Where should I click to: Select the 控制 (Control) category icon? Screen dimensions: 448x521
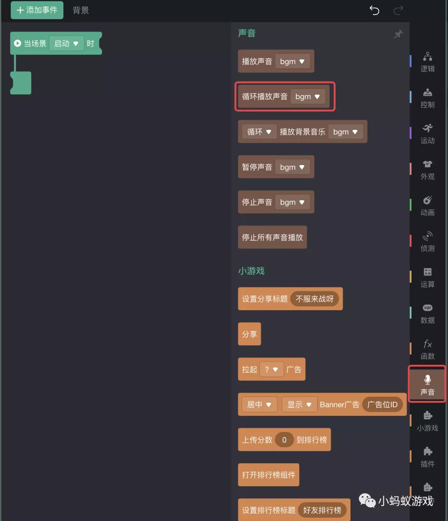pos(427,98)
